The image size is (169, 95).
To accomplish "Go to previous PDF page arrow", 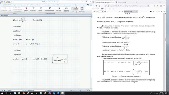I will [x=95, y=12].
